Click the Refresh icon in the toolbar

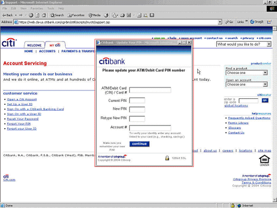point(37,15)
